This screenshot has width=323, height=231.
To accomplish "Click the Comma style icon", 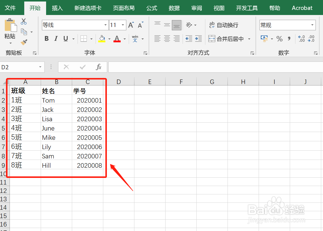I will pyautogui.click(x=289, y=39).
